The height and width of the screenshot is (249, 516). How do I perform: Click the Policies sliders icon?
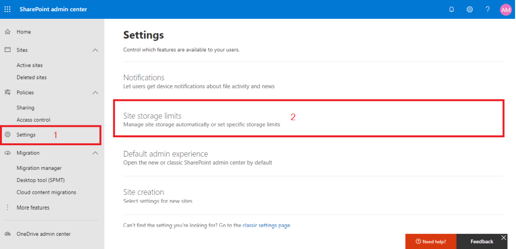[x=8, y=92]
